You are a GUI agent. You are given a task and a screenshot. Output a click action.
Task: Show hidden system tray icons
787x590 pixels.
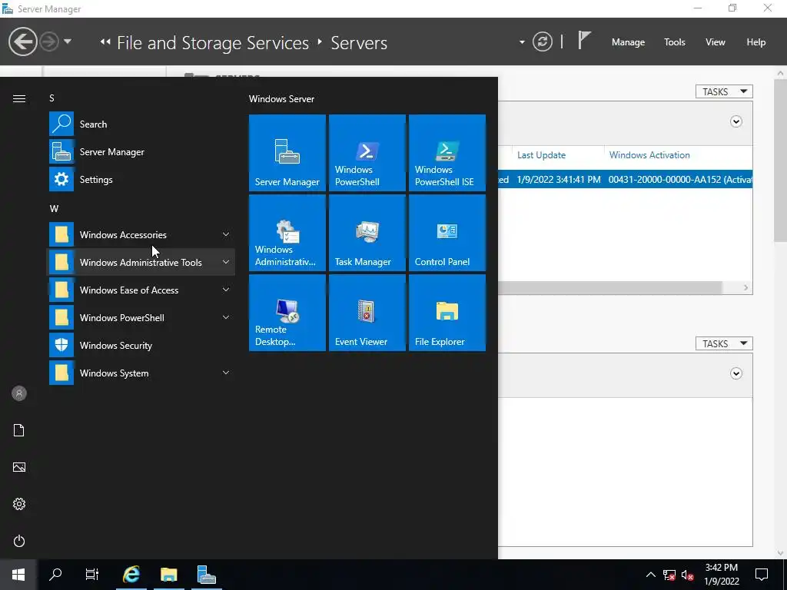pos(650,575)
